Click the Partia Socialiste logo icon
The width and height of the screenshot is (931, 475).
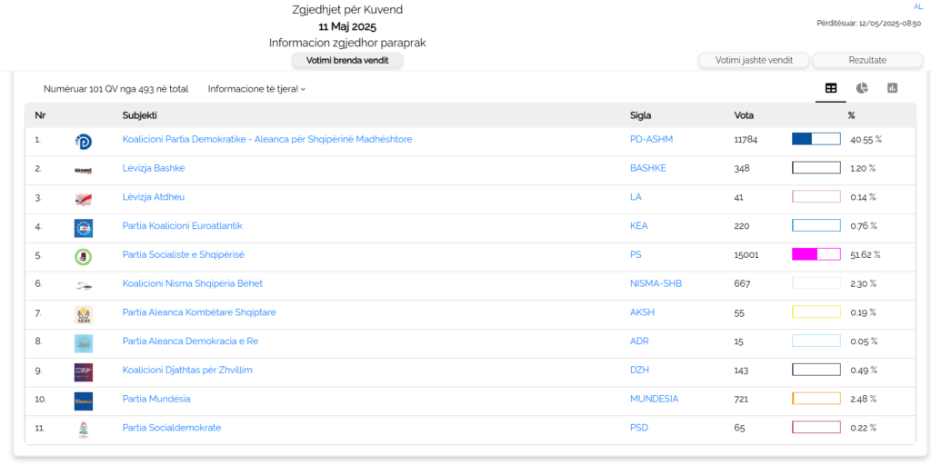click(x=84, y=257)
